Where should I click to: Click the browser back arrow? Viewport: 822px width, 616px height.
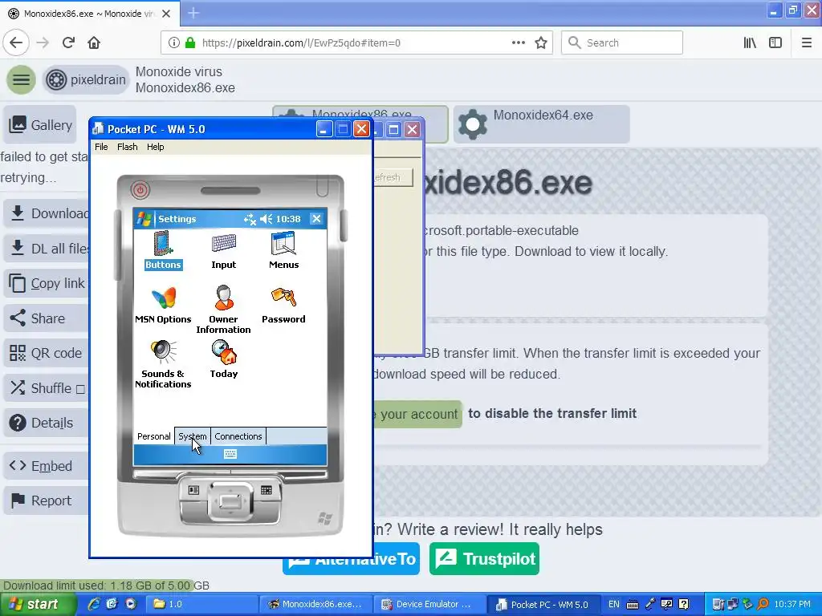pos(16,43)
